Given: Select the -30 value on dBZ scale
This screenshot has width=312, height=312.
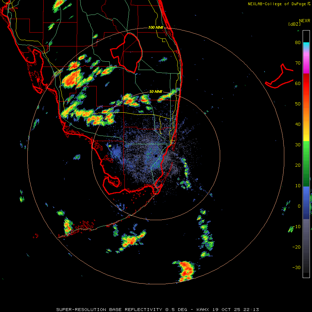Looking at the screenshot, I should (296, 267).
